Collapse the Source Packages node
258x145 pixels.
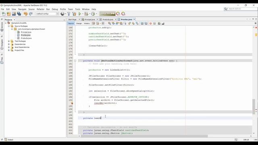(x=9, y=26)
